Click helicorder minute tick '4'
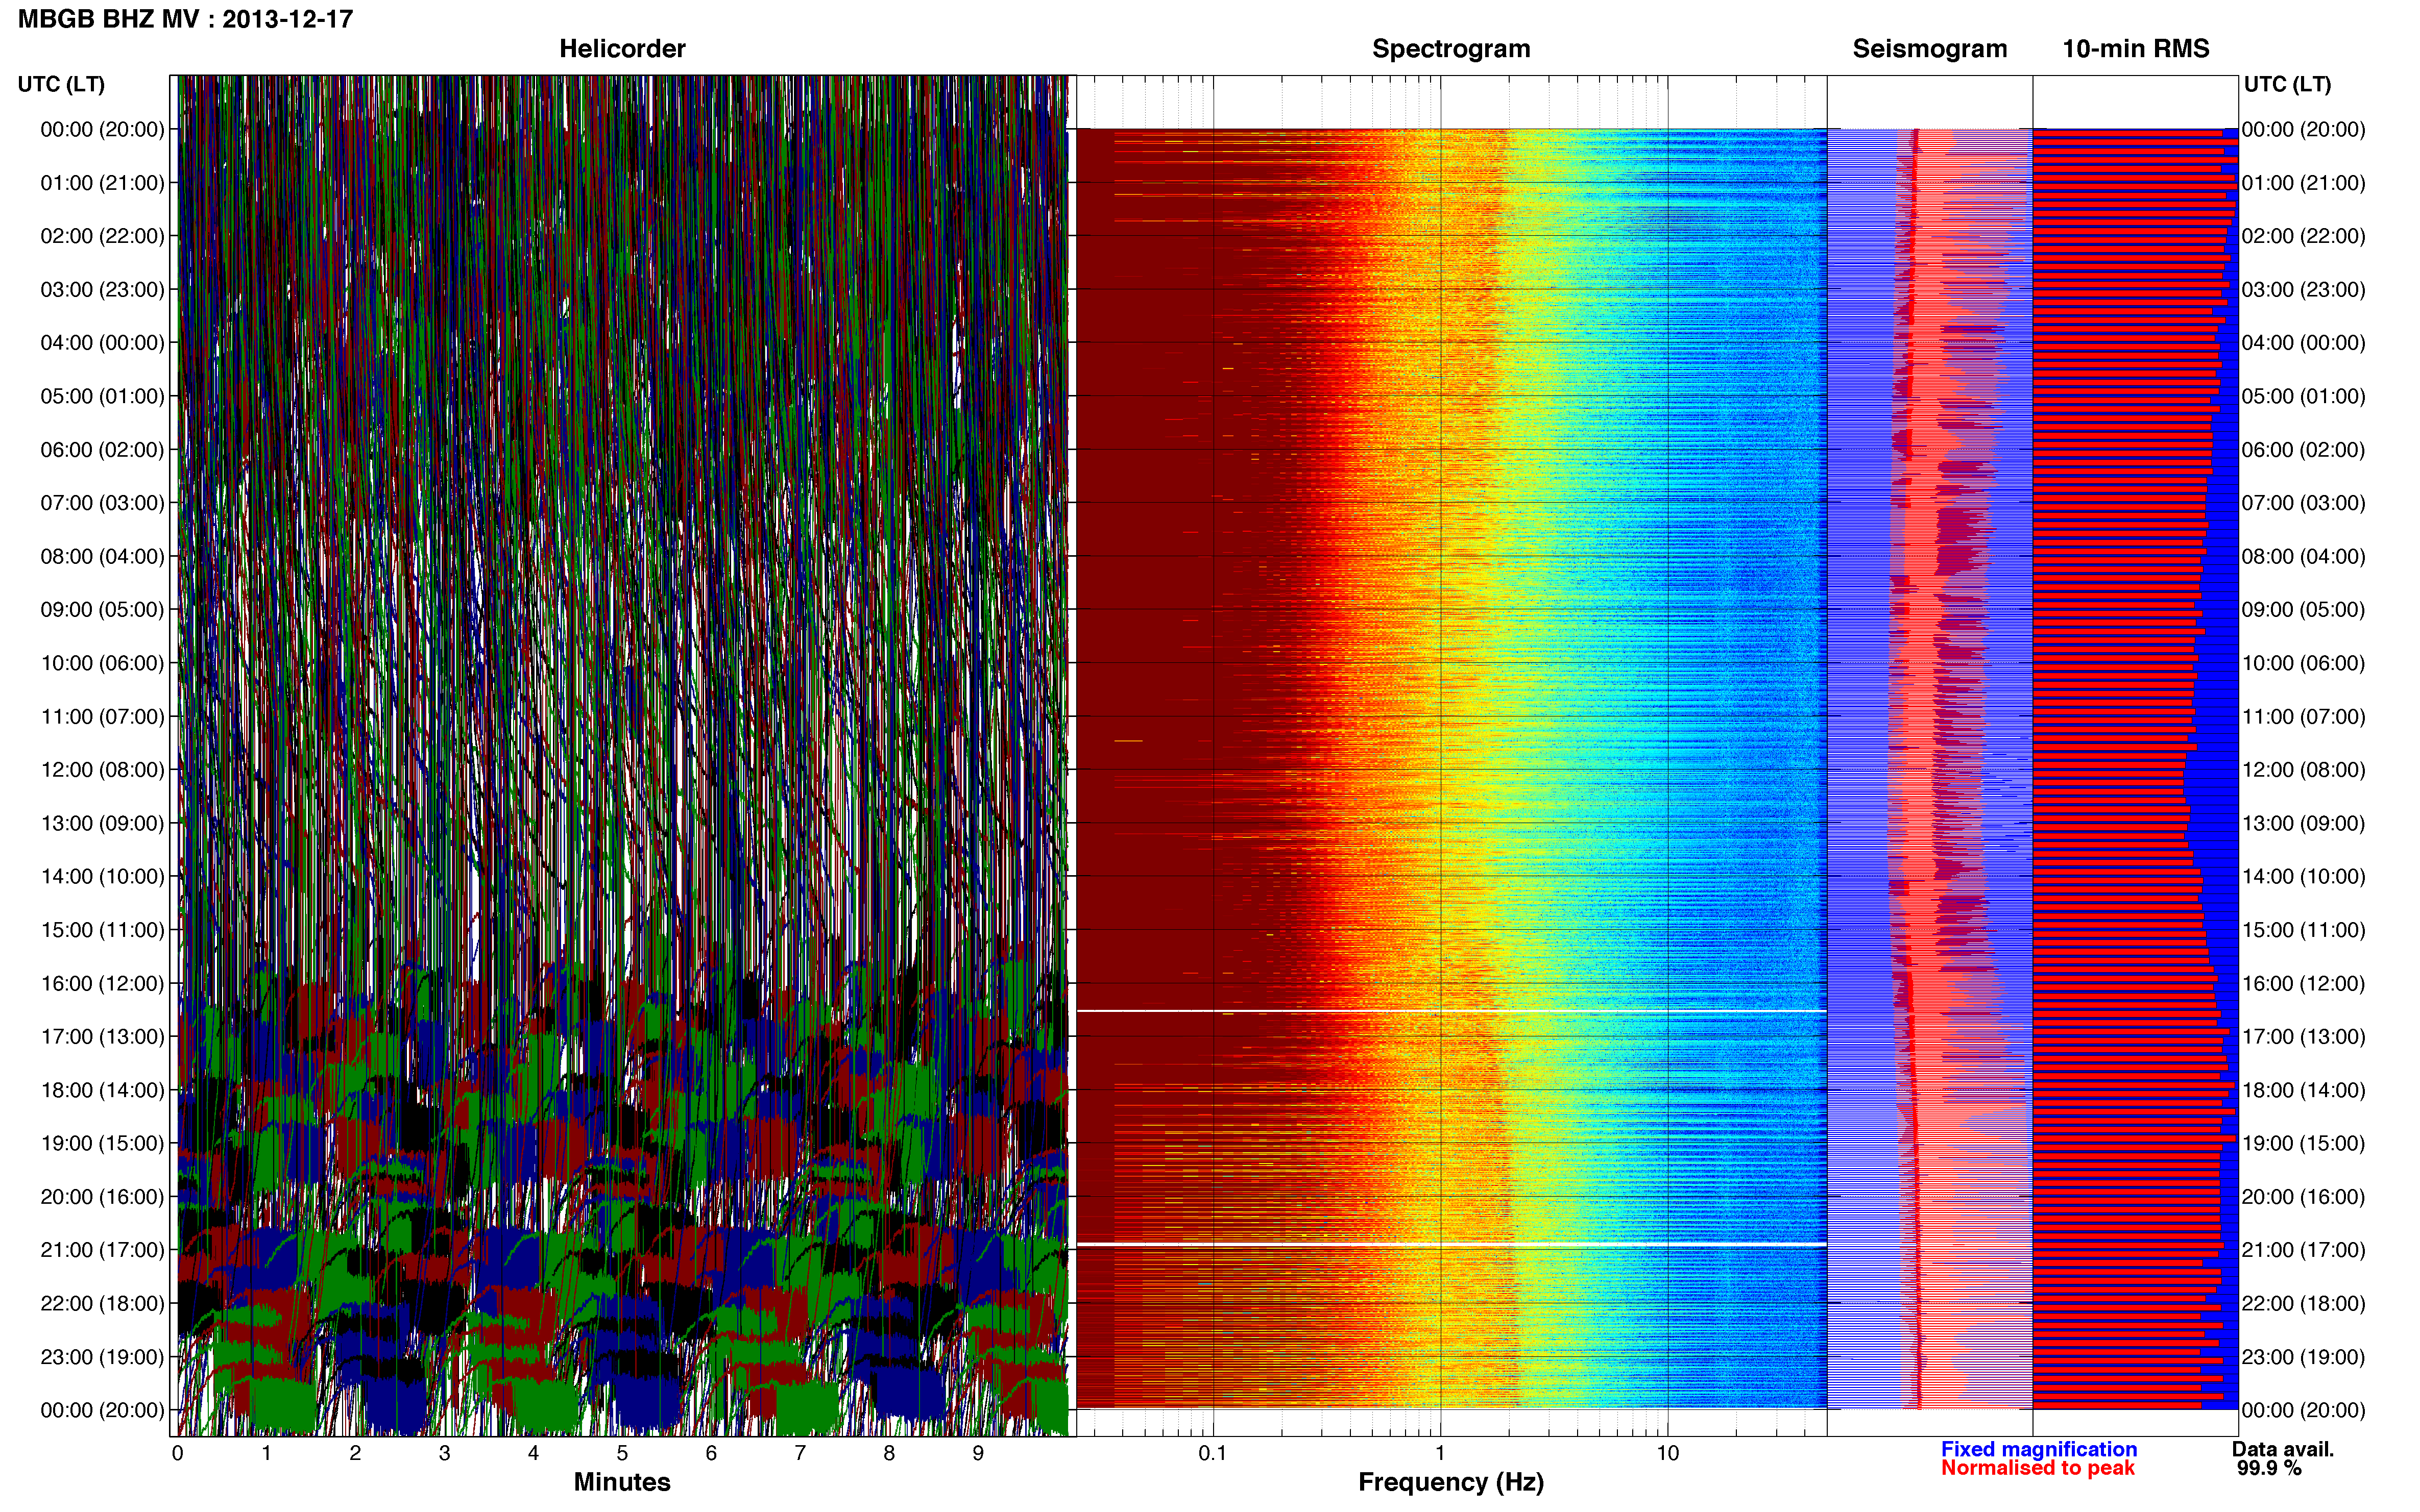The width and height of the screenshot is (2420, 1512). (x=533, y=1453)
